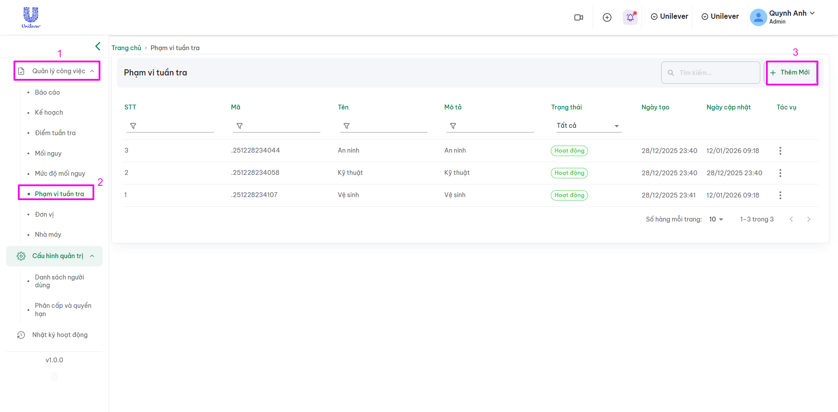Click the filter icon under the Mã column
838x412 pixels.
pos(240,126)
